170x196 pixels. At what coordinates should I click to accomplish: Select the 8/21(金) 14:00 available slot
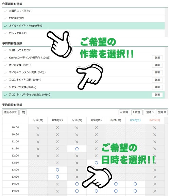[116, 184]
